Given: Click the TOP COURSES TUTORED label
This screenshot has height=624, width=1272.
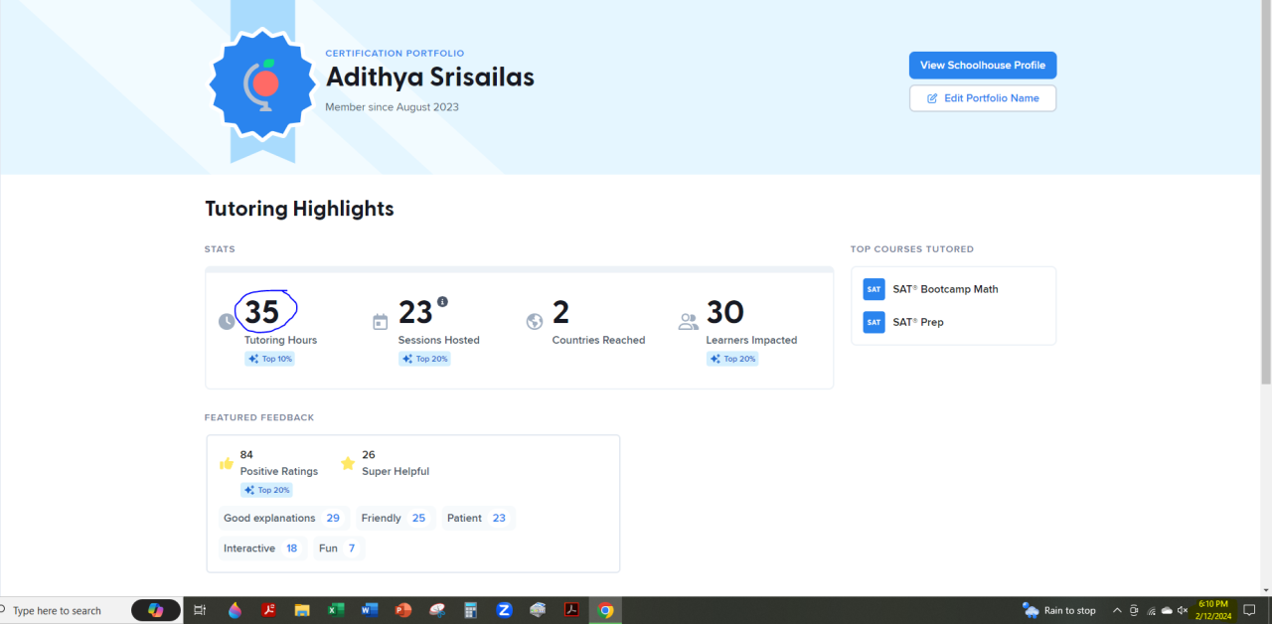Looking at the screenshot, I should pos(912,249).
